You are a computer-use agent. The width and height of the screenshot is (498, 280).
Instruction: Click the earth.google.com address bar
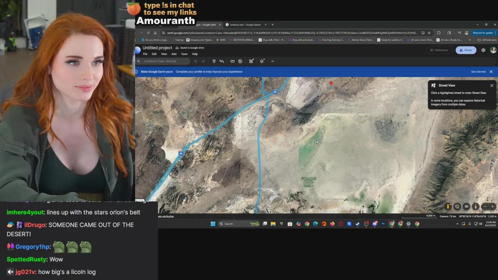coord(292,33)
